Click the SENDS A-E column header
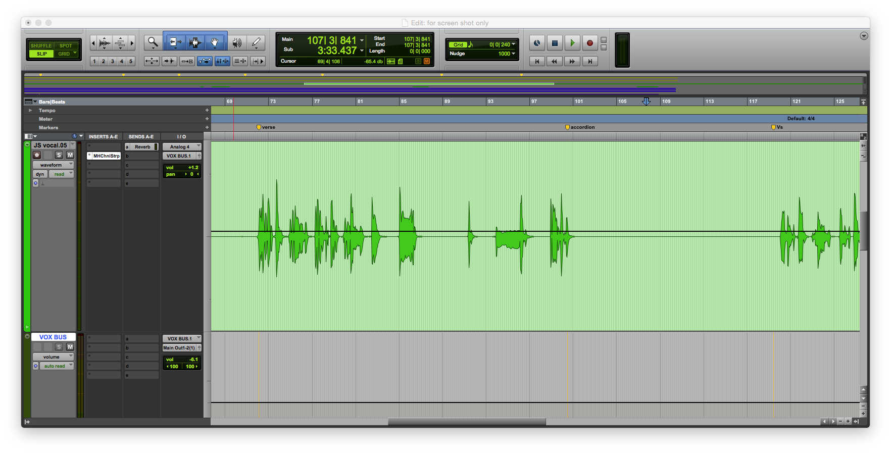 point(141,136)
